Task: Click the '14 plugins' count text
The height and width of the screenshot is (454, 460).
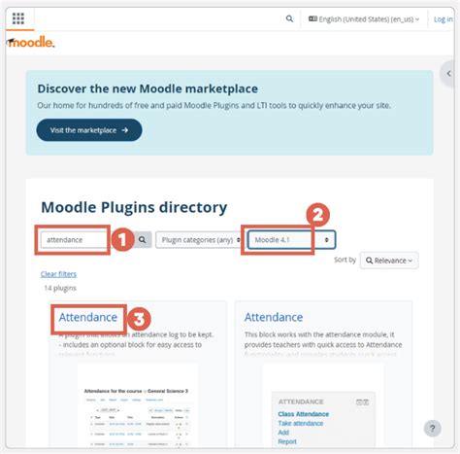Action: tap(60, 288)
